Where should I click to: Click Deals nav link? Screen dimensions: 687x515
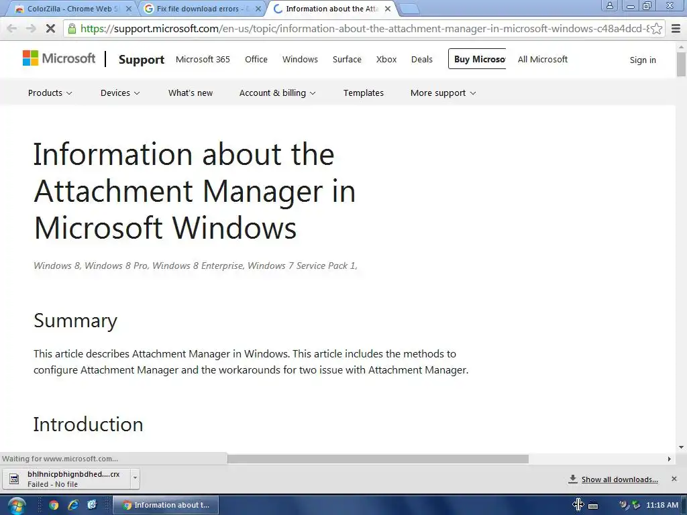tap(421, 59)
